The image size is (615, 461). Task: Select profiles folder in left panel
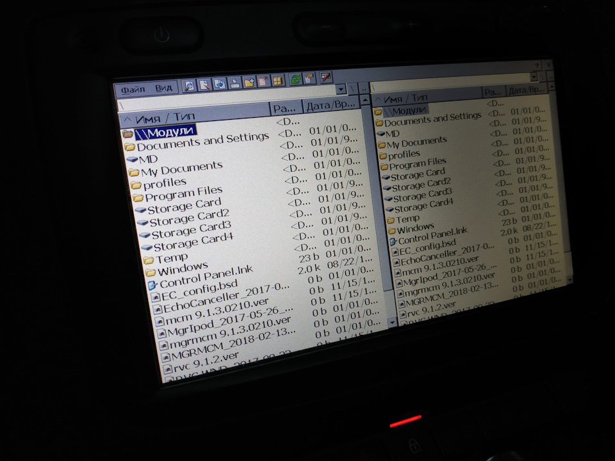(165, 182)
